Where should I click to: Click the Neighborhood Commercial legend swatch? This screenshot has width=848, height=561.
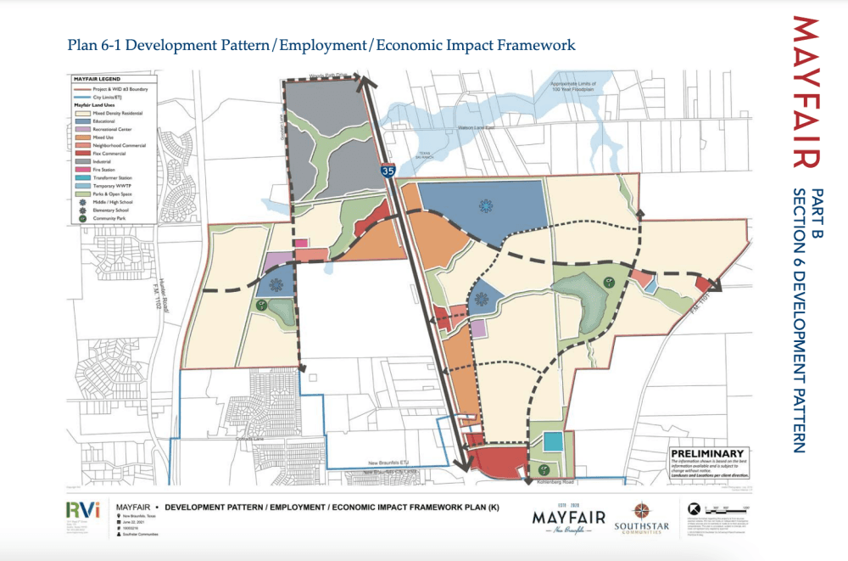click(83, 146)
